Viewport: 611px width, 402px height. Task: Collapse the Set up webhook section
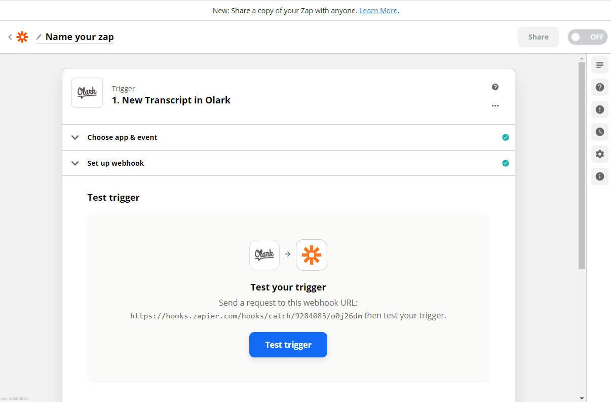tap(75, 163)
